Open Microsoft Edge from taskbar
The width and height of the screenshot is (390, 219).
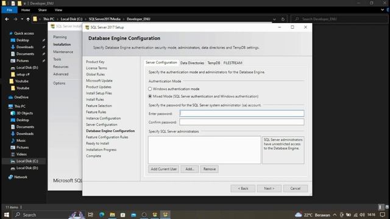click(102, 215)
